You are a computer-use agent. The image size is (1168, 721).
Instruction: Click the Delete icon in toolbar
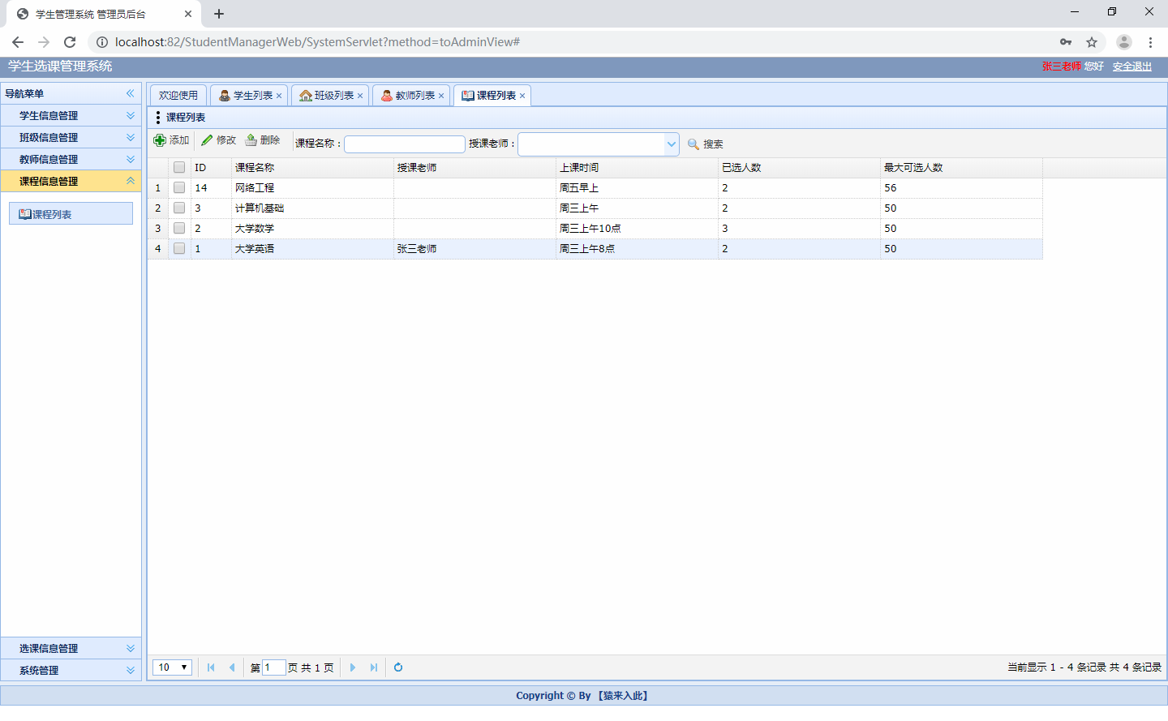pos(251,140)
